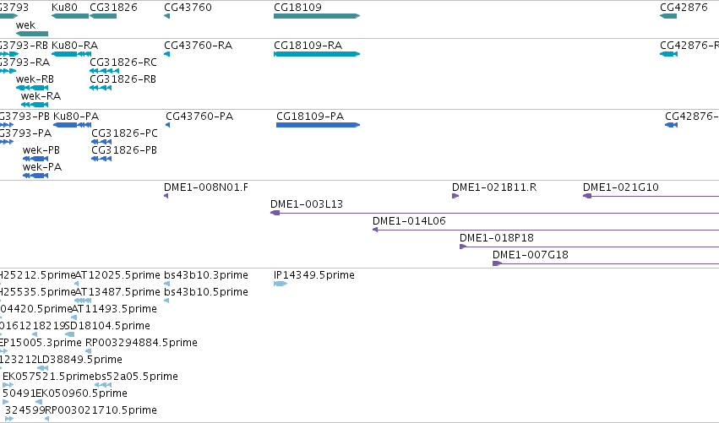Open the LD38849.5prime EST label
The height and width of the screenshot is (423, 719).
(x=79, y=361)
